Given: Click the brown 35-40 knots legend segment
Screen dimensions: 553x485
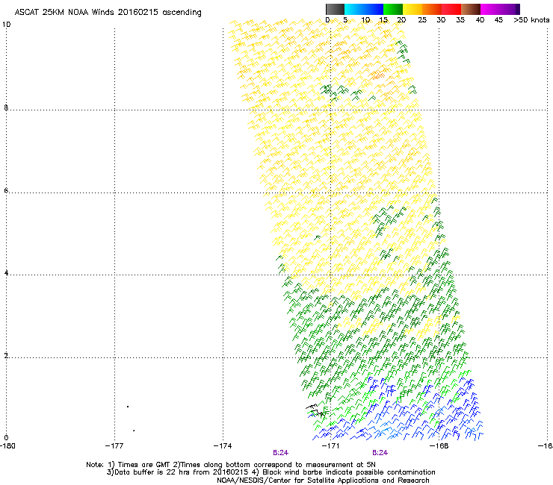Looking at the screenshot, I should tap(471, 9).
